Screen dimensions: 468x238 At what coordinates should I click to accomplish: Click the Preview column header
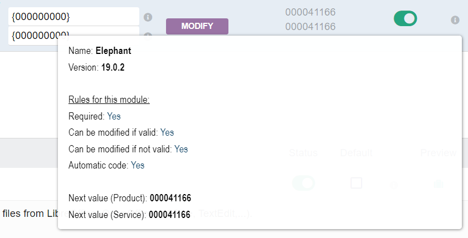click(x=438, y=153)
